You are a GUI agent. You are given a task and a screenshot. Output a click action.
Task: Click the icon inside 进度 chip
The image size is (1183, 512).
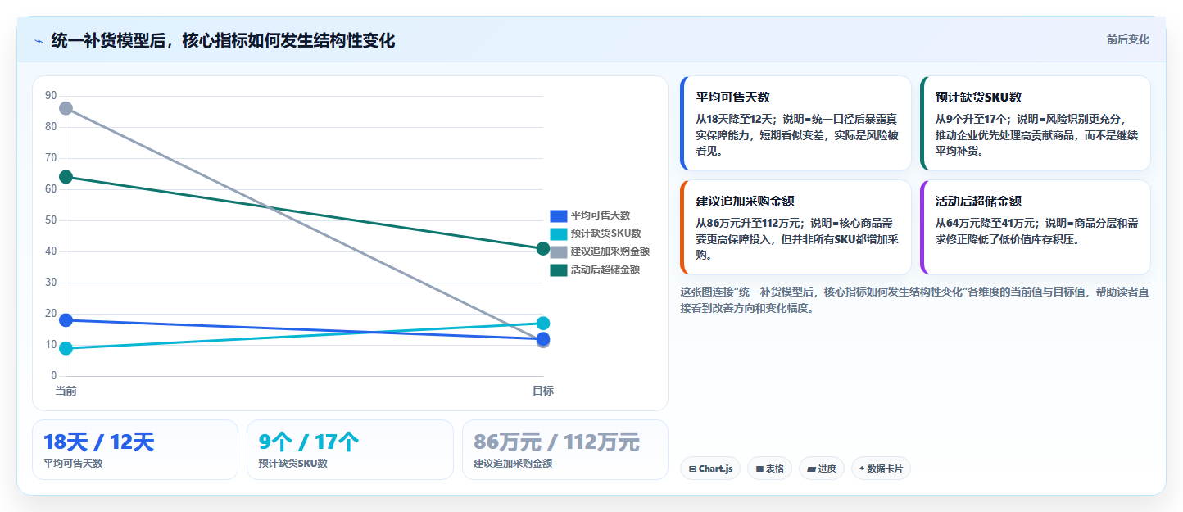[x=811, y=469]
